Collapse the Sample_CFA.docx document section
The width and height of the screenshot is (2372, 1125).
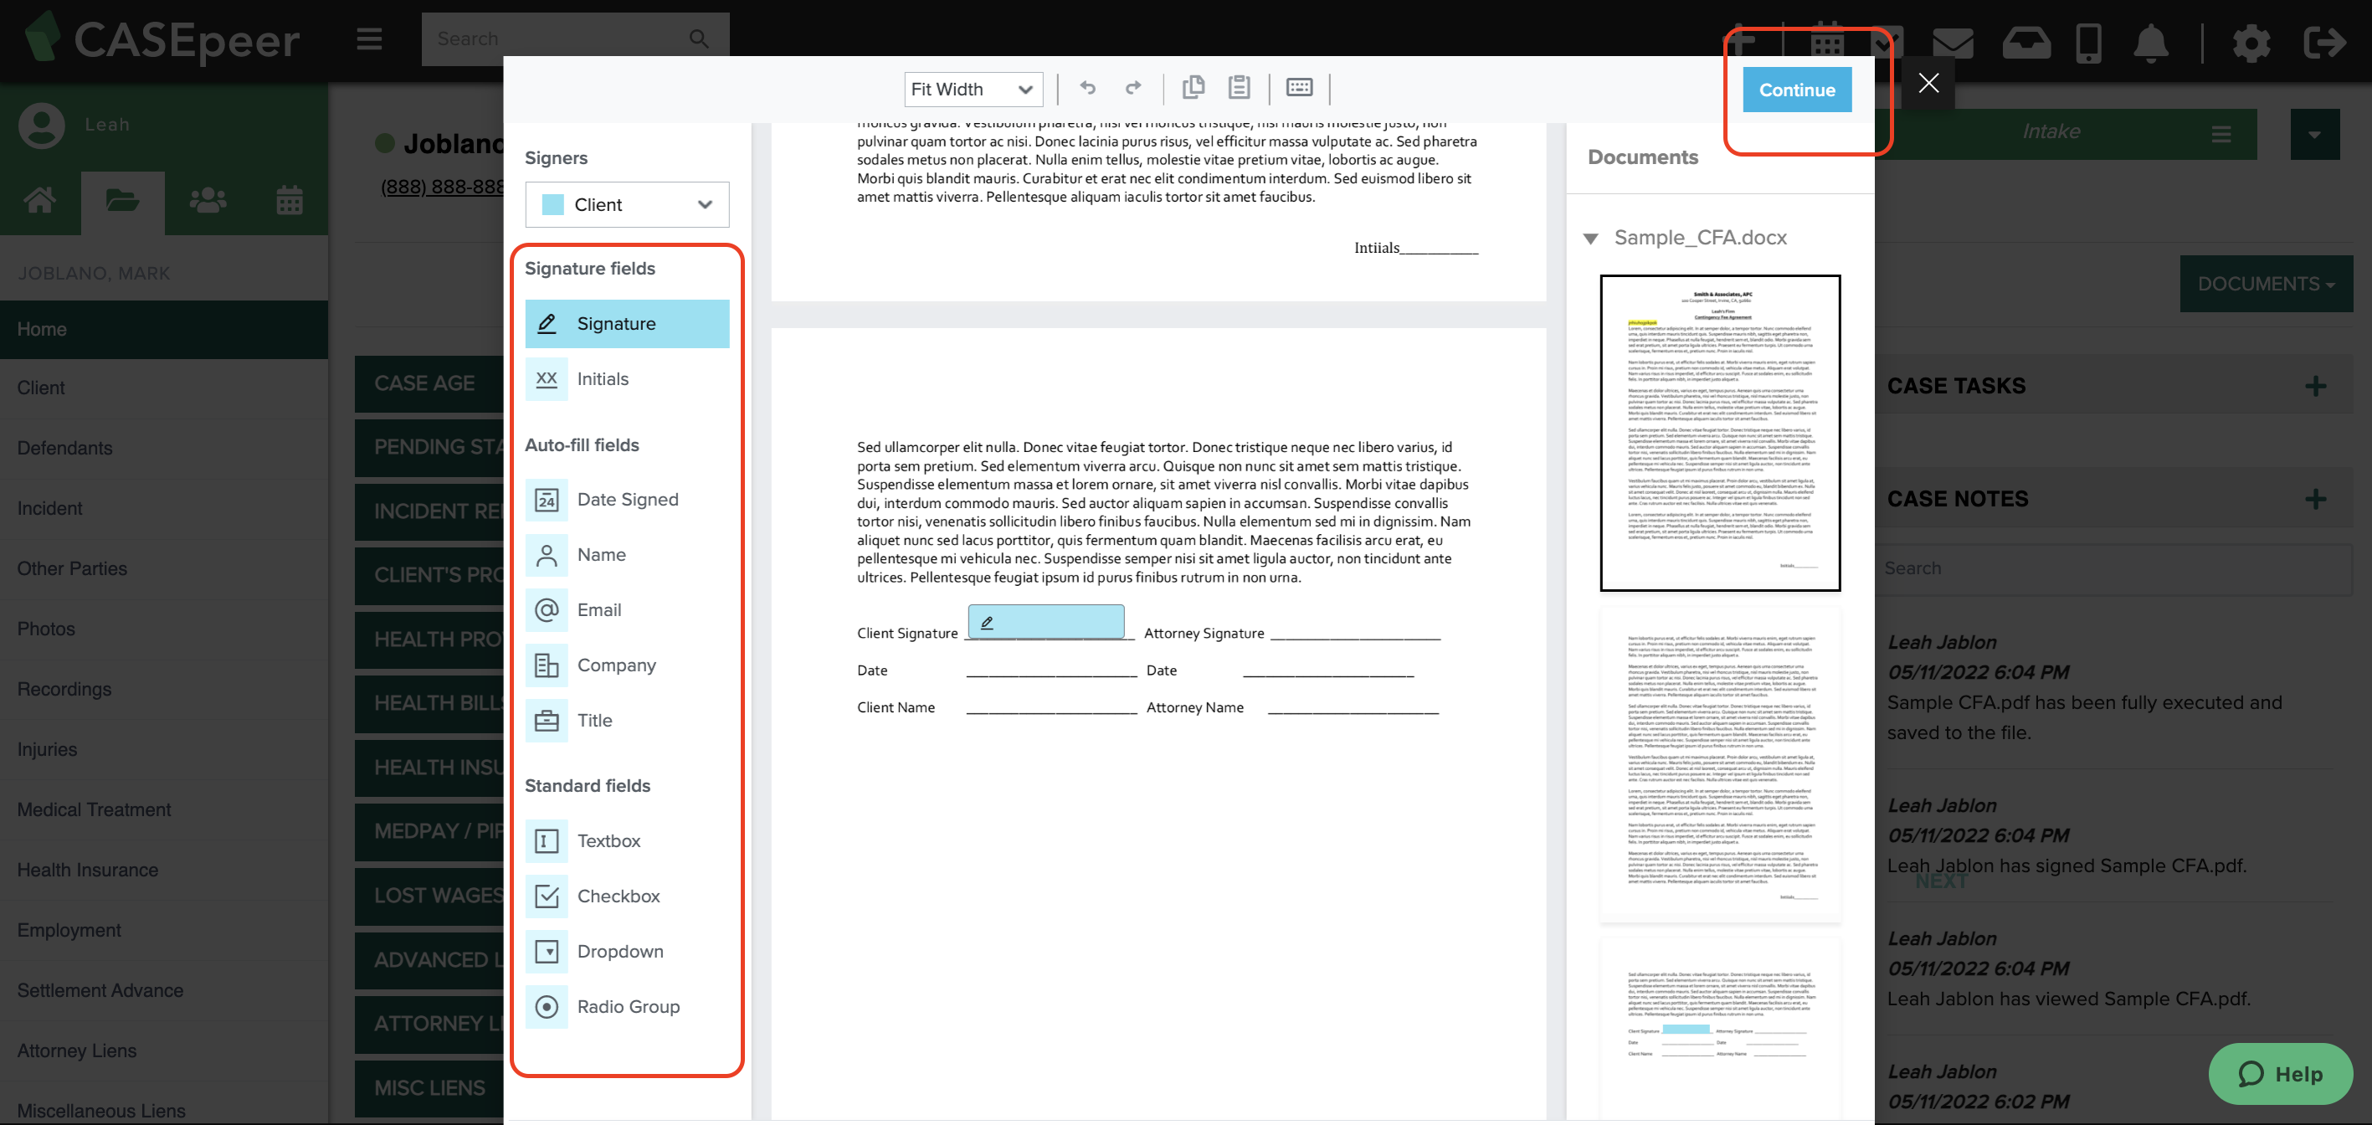1590,238
